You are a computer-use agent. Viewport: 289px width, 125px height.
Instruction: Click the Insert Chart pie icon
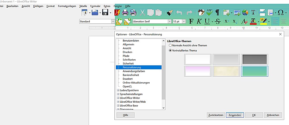[245, 12]
